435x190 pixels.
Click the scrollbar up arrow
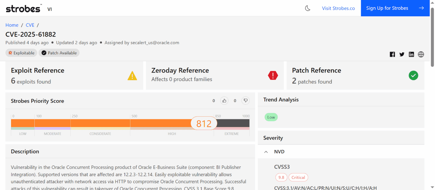[433, 2]
